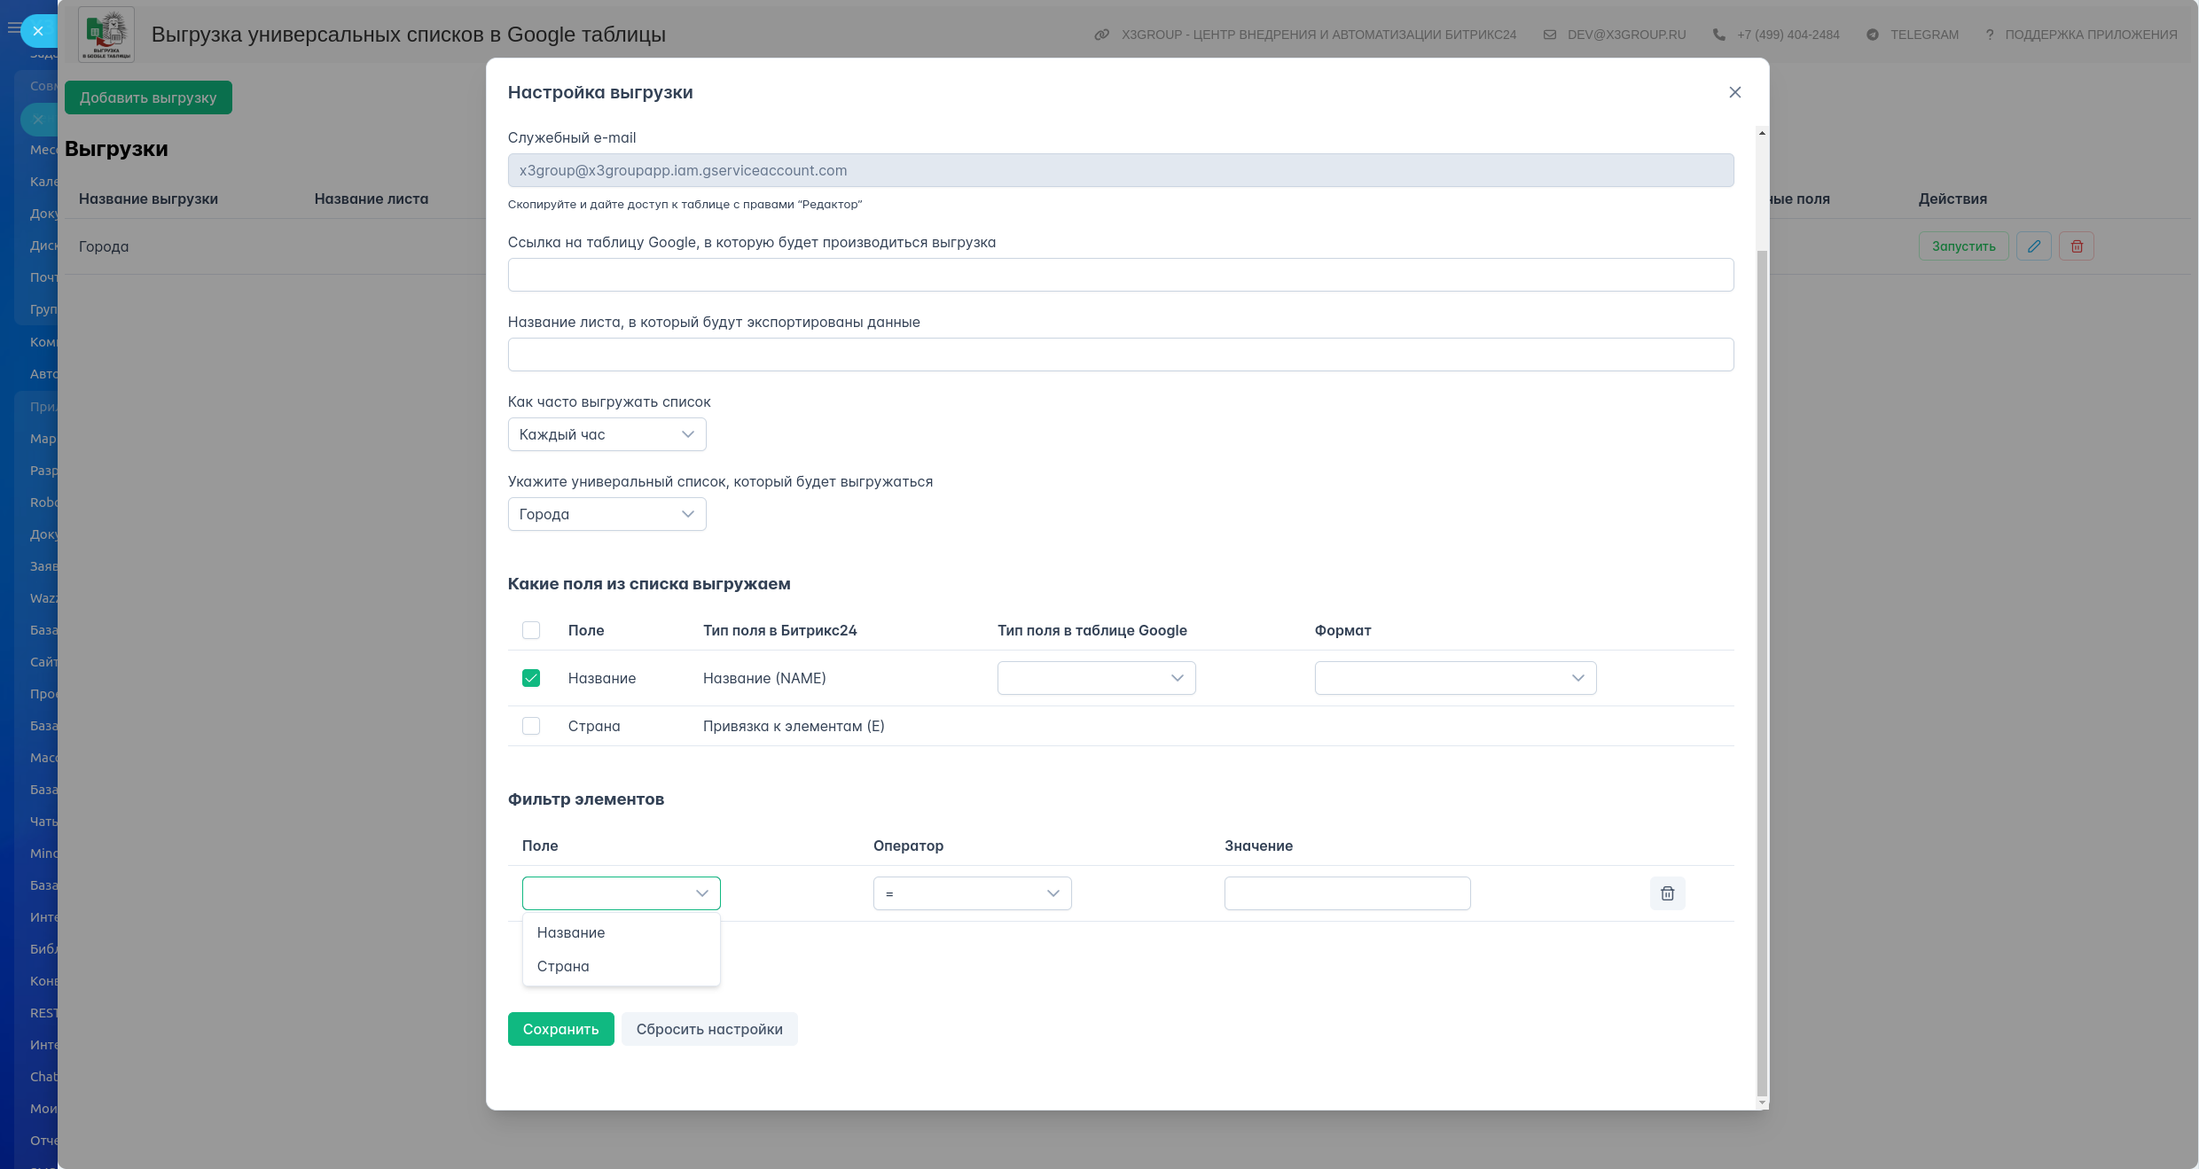Toggle the select-all fields checkbox

click(531, 630)
